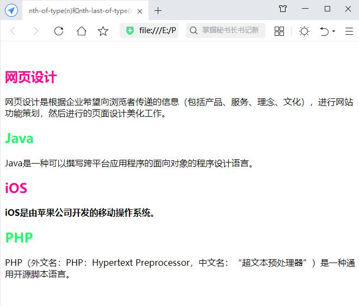
Task: Close the browser window
Action: [x=348, y=9]
